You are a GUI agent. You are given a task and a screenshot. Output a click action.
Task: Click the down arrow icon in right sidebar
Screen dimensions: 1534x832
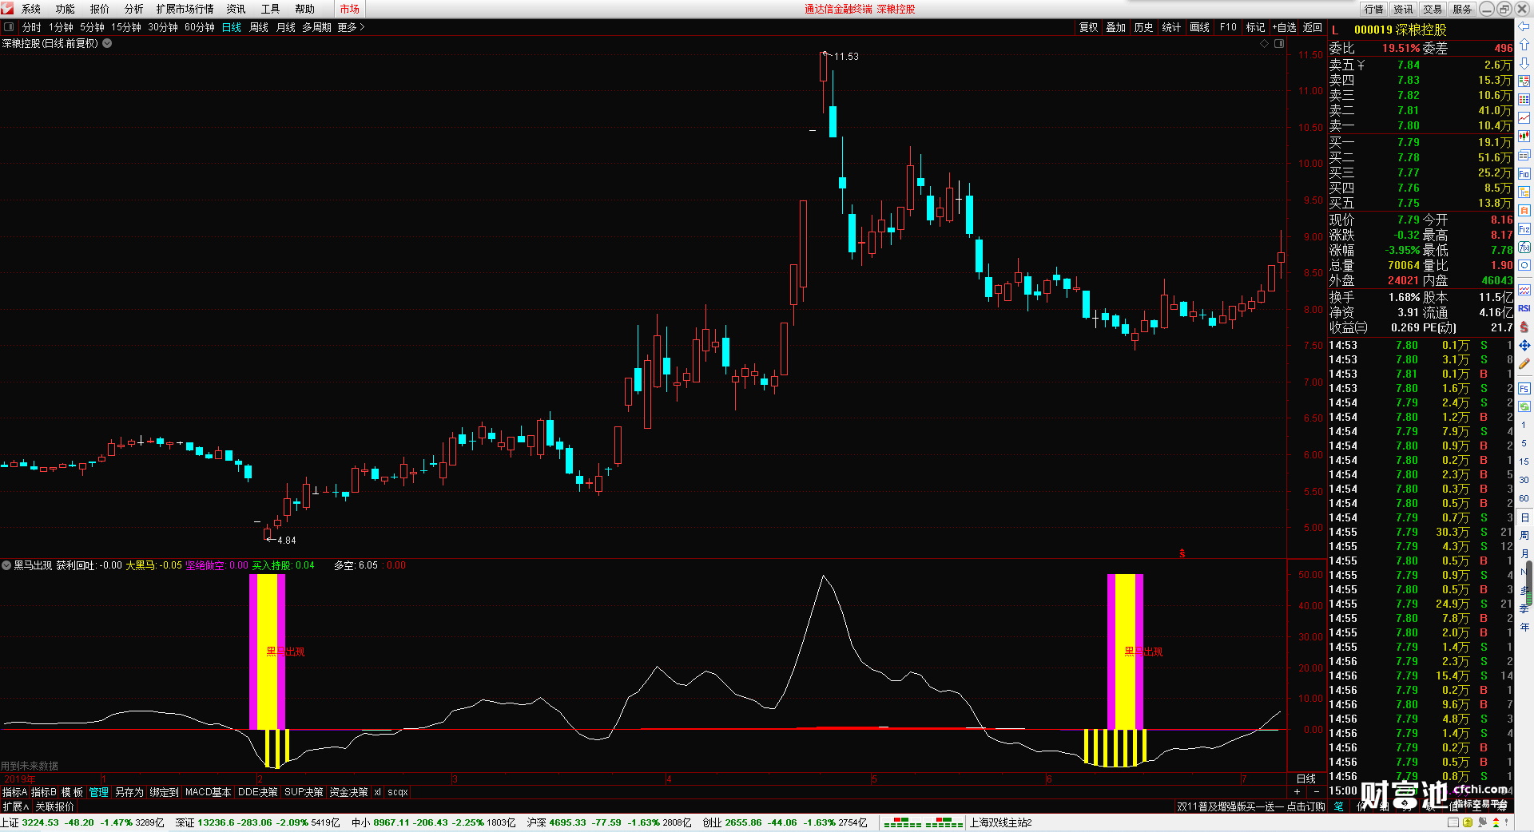1524,63
